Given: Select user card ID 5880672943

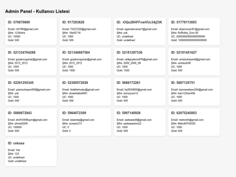Looking at the screenshot, I should pos(31,122).
